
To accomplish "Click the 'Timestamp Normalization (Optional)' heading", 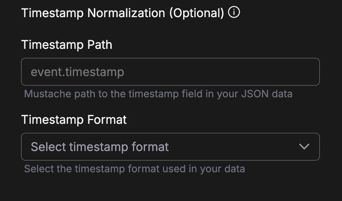I will point(123,13).
